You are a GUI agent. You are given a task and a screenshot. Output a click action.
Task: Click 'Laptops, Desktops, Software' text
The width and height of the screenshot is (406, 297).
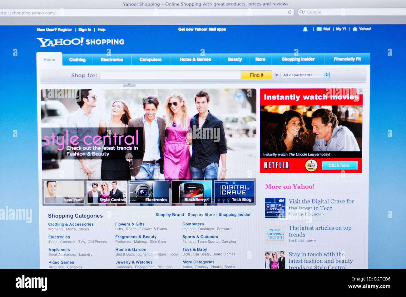207,229
